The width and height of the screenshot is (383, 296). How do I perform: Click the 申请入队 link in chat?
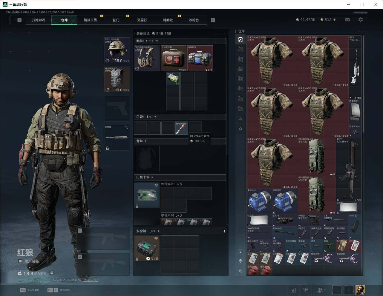tap(90, 280)
